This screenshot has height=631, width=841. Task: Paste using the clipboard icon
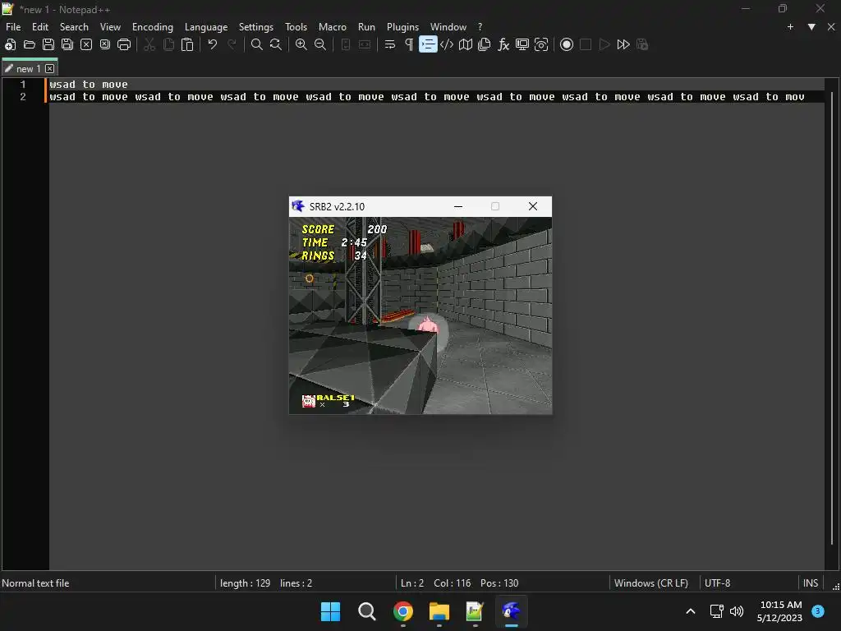[187, 44]
